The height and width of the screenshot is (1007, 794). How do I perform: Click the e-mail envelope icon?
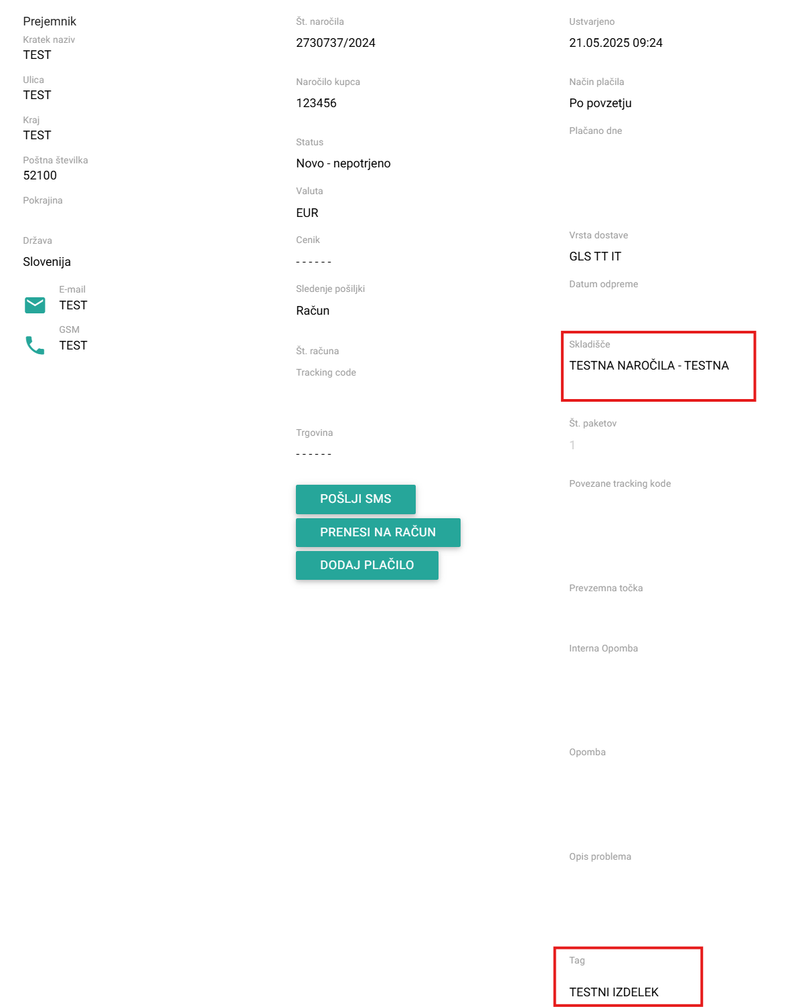[x=35, y=305]
